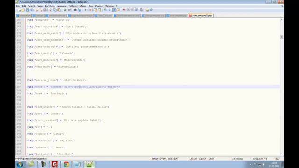
Task: Click the Stop Recording macro icon
Action: (x=129, y=10)
